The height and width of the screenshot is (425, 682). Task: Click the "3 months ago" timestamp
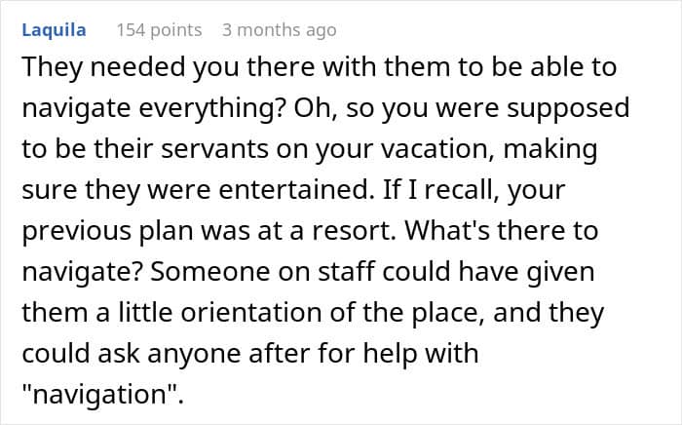click(279, 30)
